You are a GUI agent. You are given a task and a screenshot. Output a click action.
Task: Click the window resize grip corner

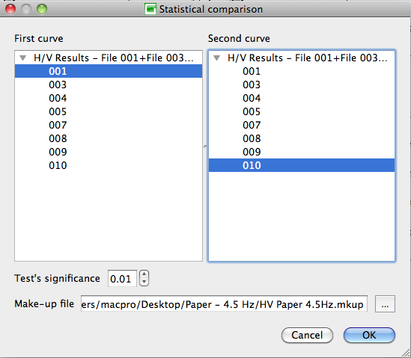pos(406,353)
